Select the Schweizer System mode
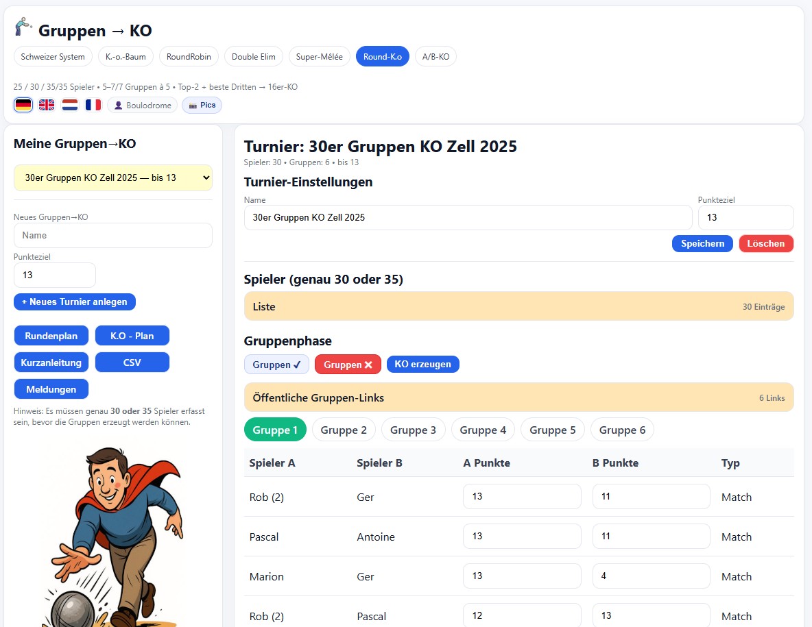The height and width of the screenshot is (627, 812). pos(53,57)
